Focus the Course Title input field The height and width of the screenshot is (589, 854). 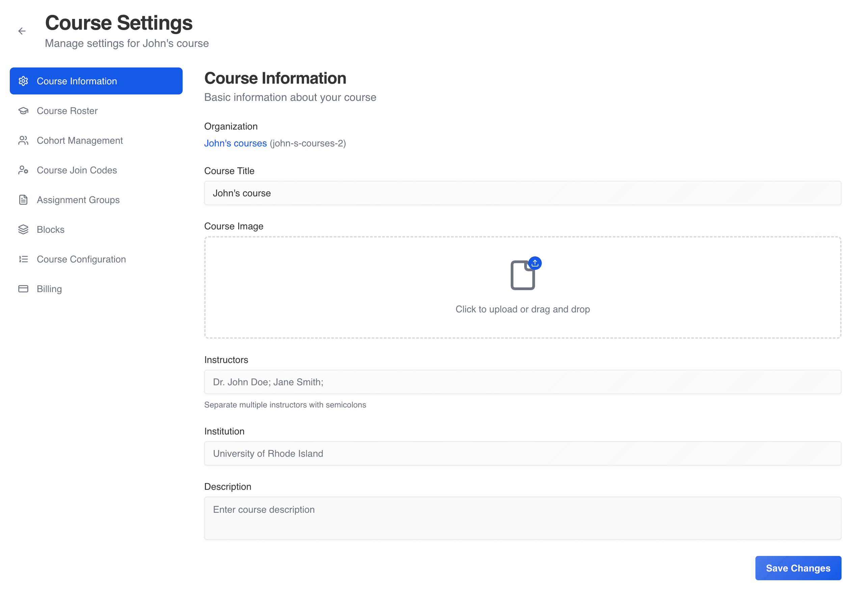click(x=523, y=193)
